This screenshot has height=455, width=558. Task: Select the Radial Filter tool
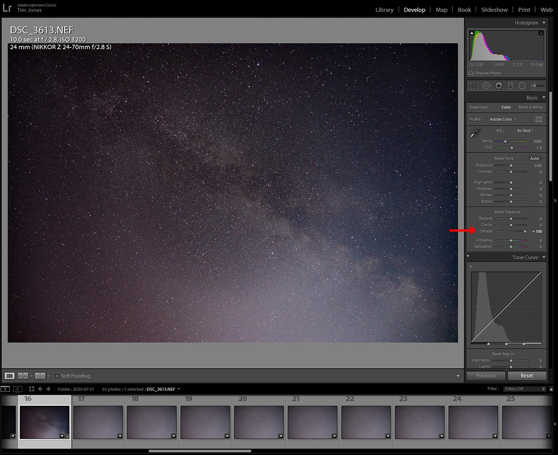click(x=522, y=86)
